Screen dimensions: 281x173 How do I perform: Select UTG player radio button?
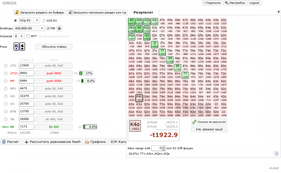(x=6, y=66)
